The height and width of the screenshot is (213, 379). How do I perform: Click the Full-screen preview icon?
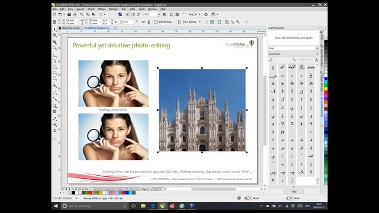pos(165,14)
